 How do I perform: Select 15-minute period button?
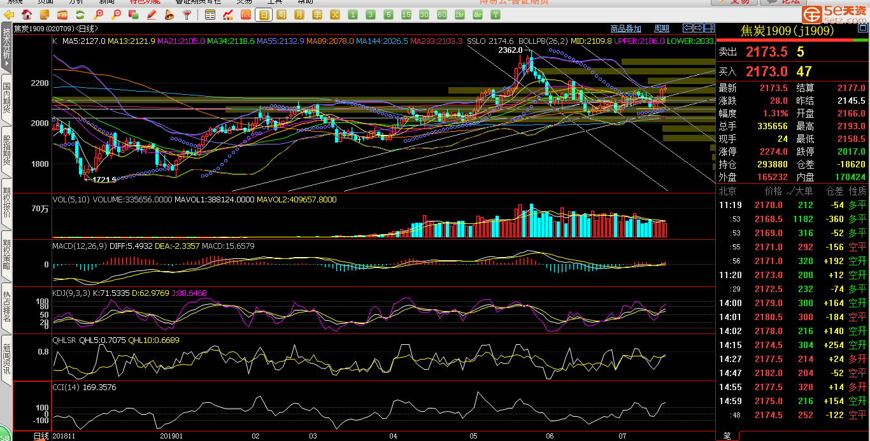pyautogui.click(x=406, y=15)
